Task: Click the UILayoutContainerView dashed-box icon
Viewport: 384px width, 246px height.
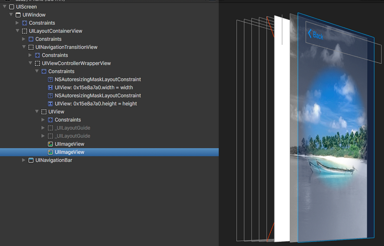Action: pos(24,31)
